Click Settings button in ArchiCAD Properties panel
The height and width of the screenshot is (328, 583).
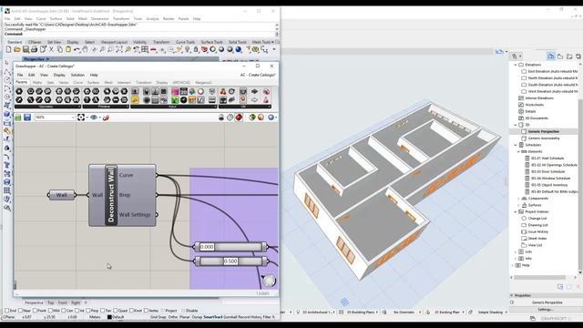click(x=546, y=310)
